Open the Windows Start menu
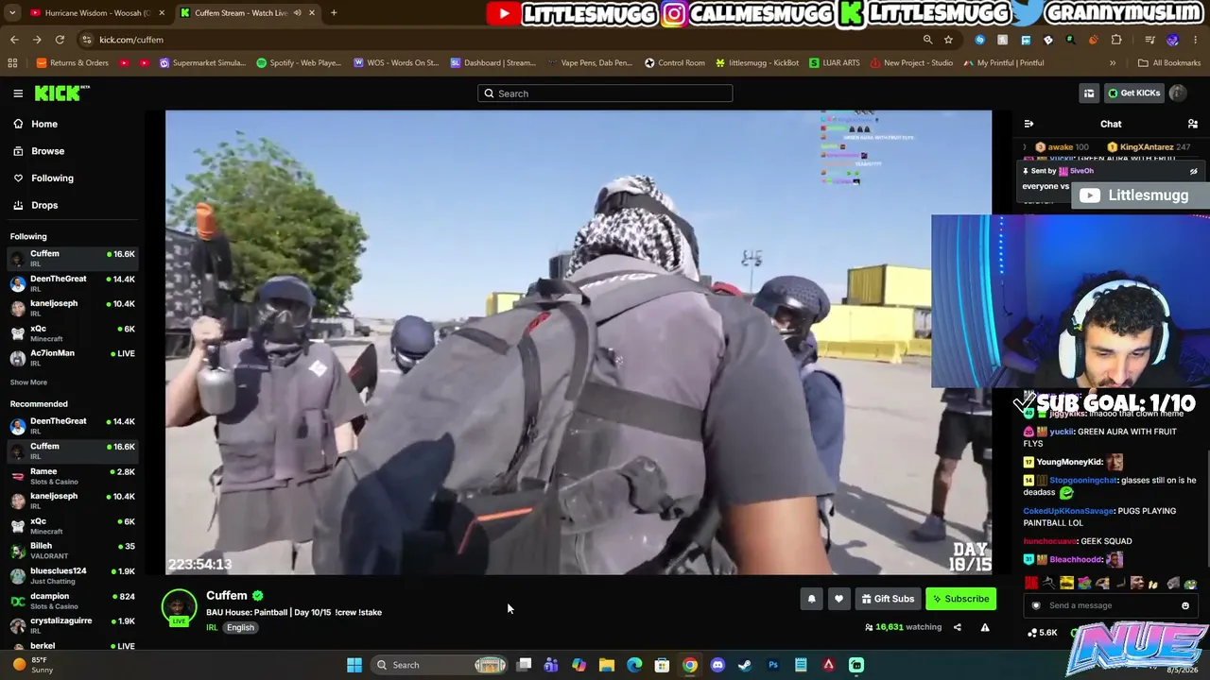 point(354,665)
